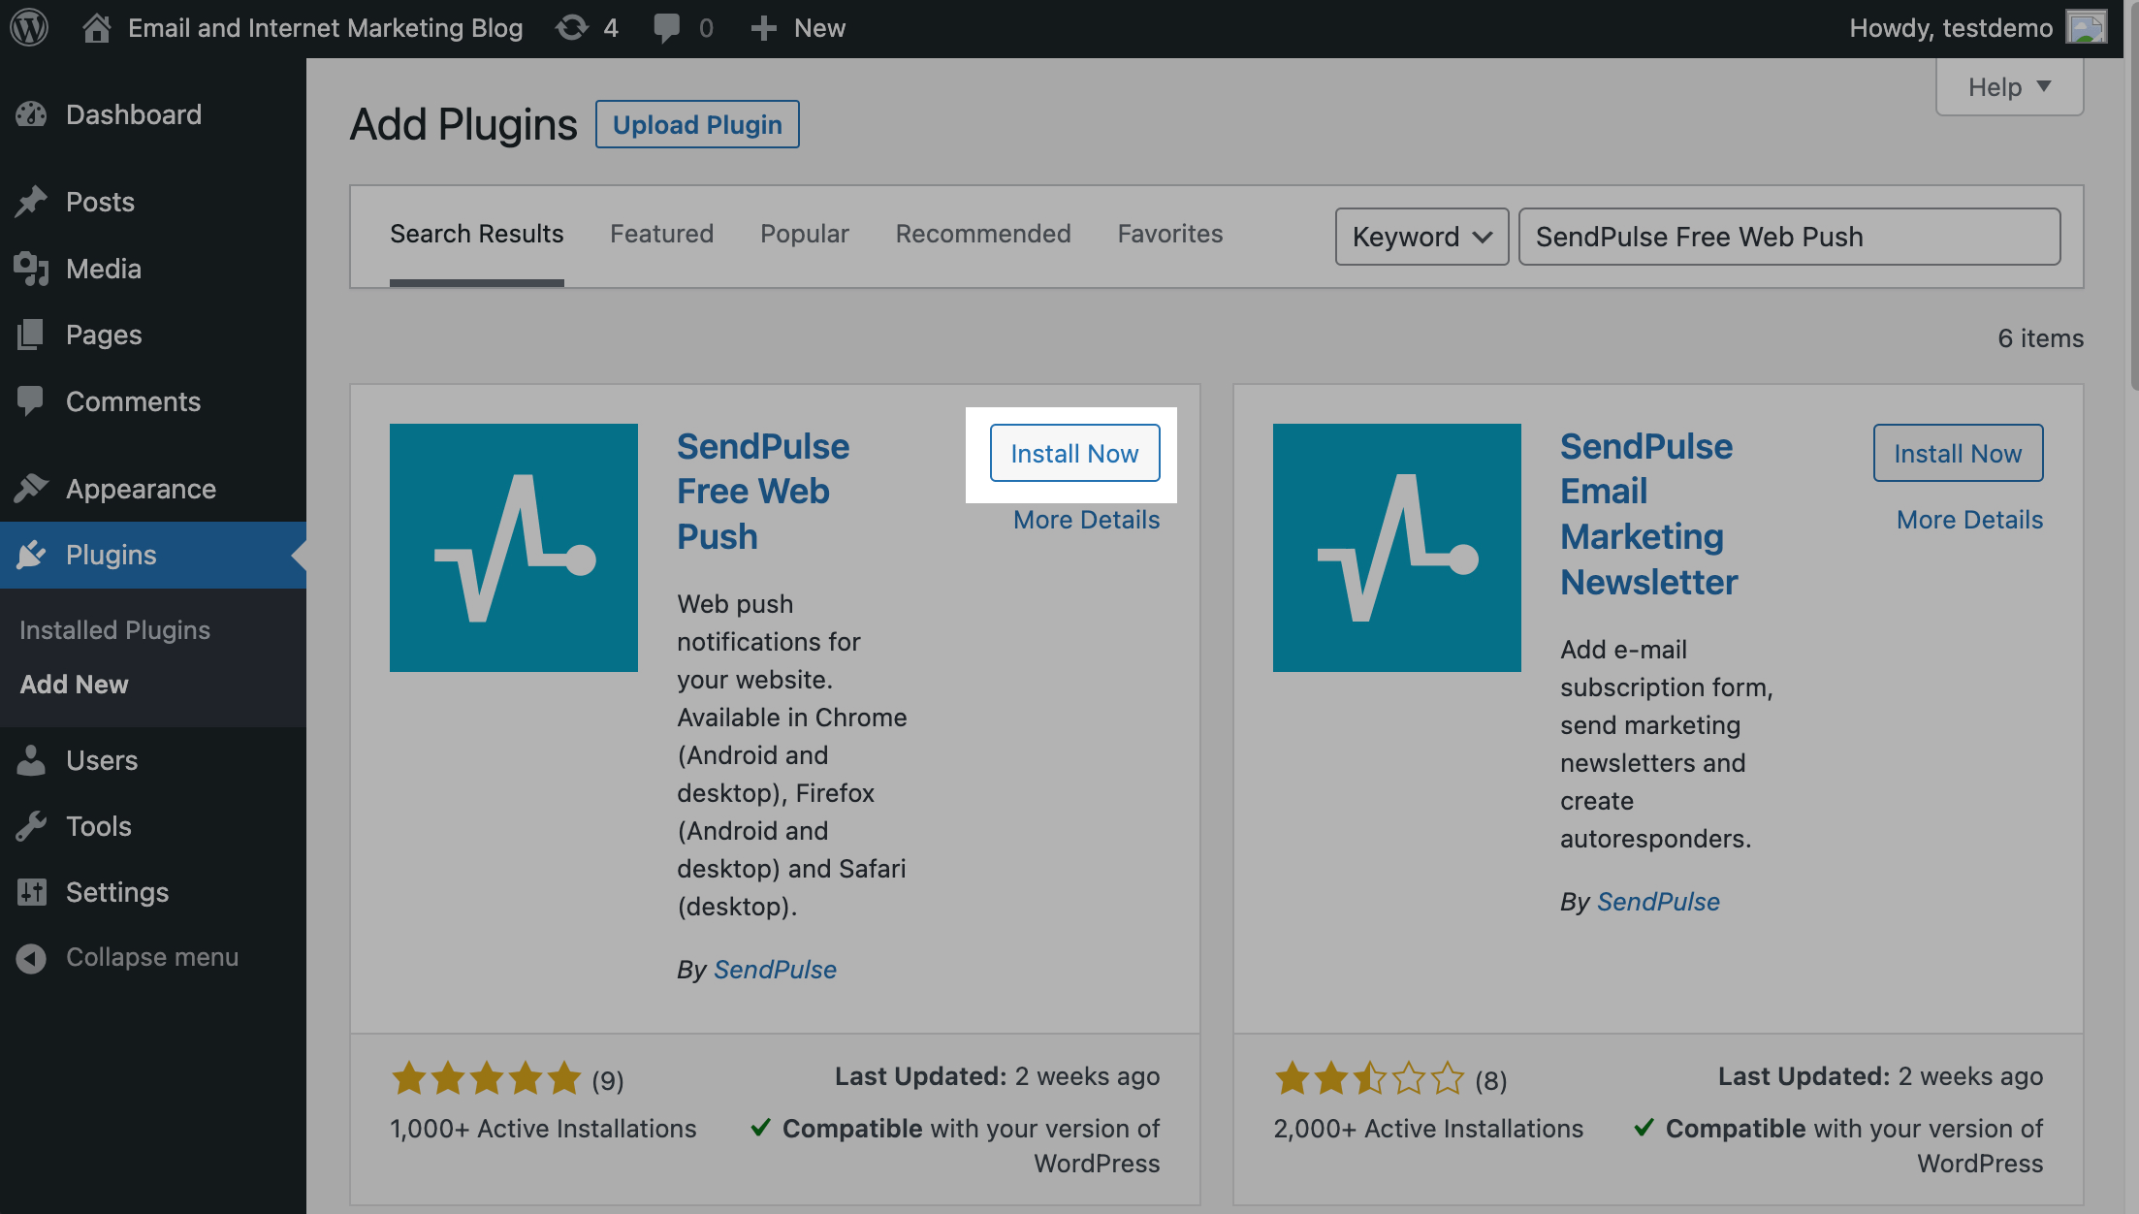Screen dimensions: 2139x1214
Task: Open More Details for Email Marketing Newsletter
Action: tap(1969, 520)
